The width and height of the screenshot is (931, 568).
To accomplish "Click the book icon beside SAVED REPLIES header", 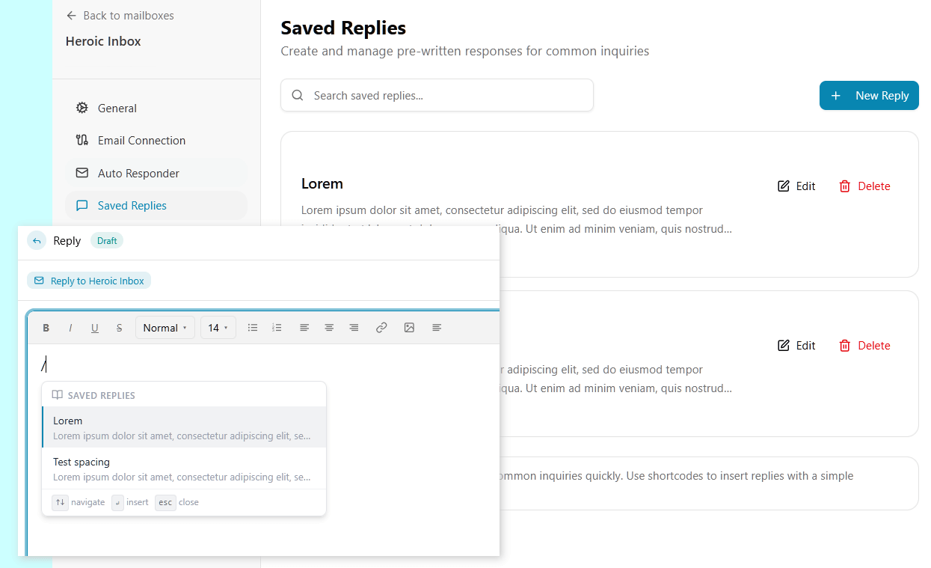I will [x=58, y=395].
